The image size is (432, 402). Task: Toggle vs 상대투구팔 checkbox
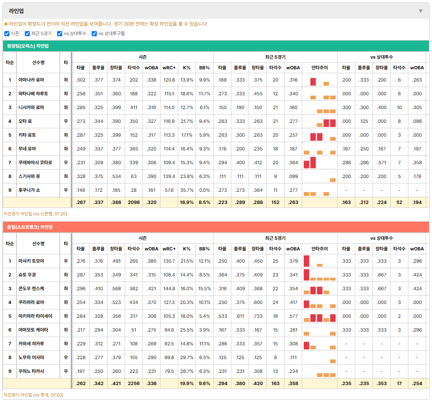click(x=94, y=33)
